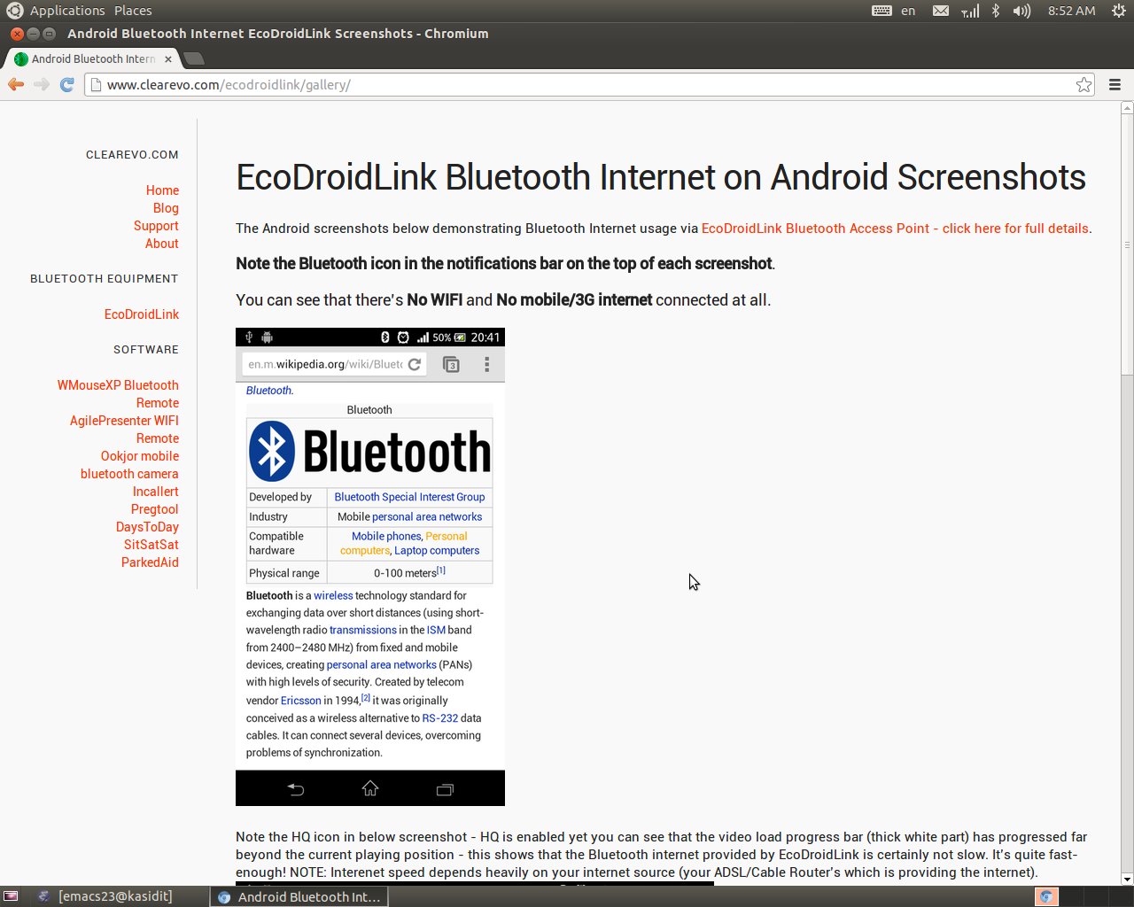Bookmark this page with the star icon

pos(1084,85)
